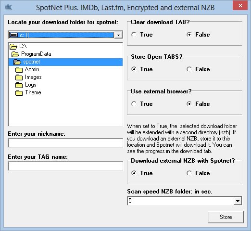Select the Admin folder icon
Screen dimensions: 251x231
(19, 70)
